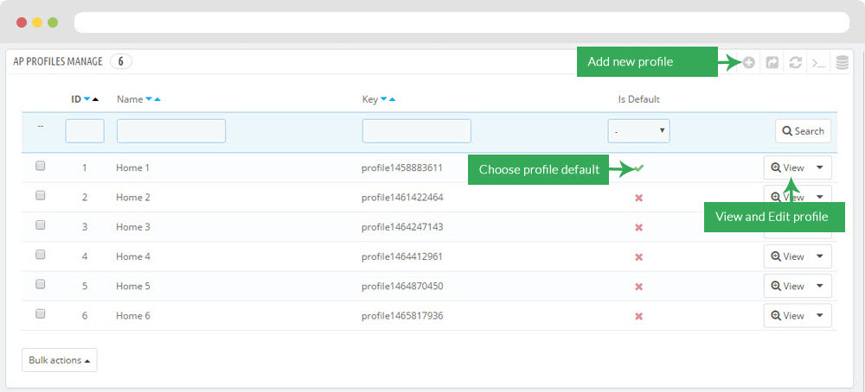This screenshot has width=865, height=392.
Task: Click the red cross for Home 4
Action: (639, 257)
